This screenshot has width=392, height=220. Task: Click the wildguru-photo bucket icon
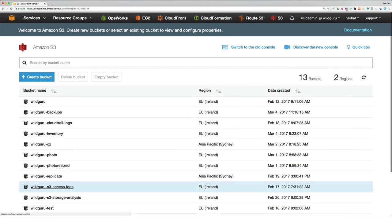pyautogui.click(x=26, y=155)
